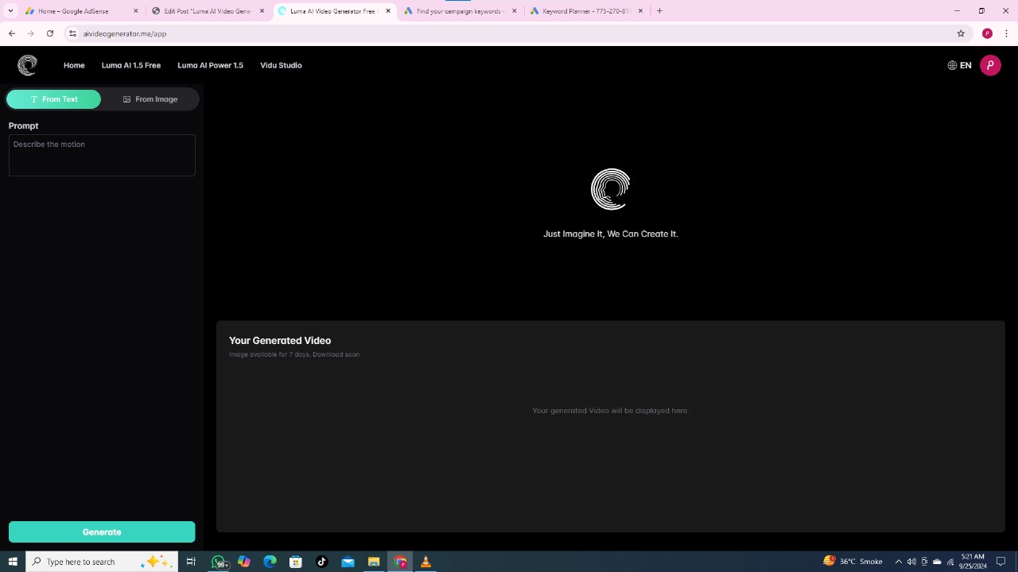
Task: Close the Edit Post tab
Action: tap(262, 11)
